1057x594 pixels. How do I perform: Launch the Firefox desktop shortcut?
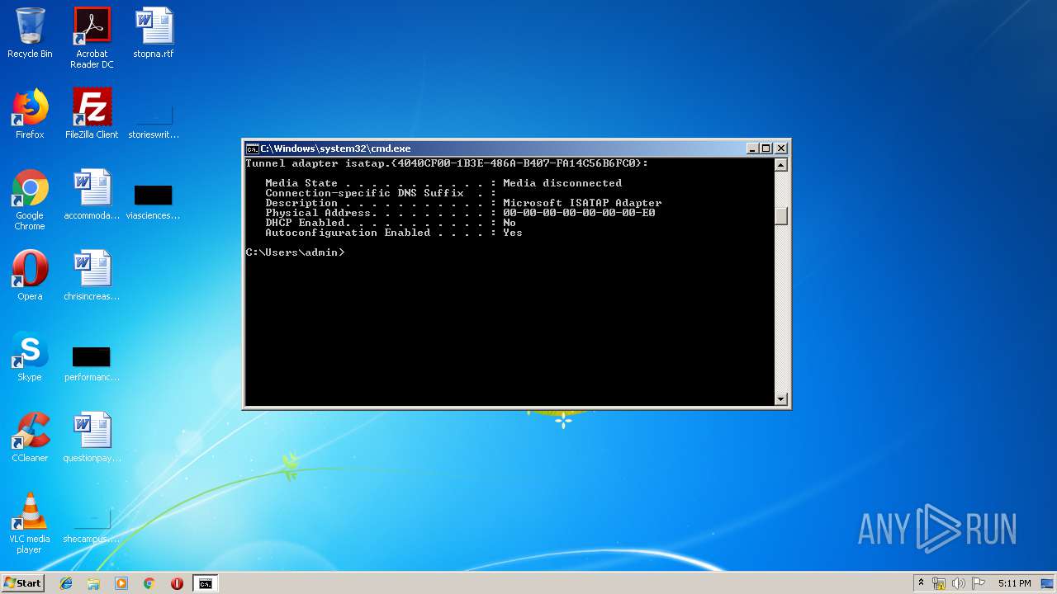pos(30,114)
